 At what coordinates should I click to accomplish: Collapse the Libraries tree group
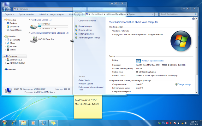[x=4, y=37]
